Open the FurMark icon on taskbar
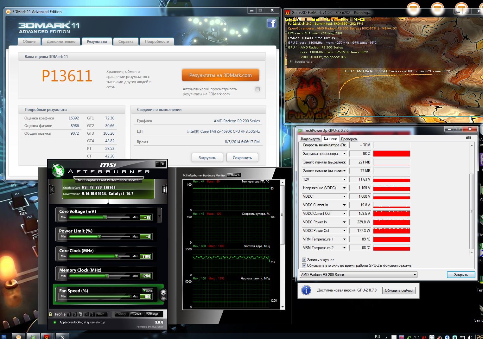Viewport: 483px width, 339px height. (47, 336)
